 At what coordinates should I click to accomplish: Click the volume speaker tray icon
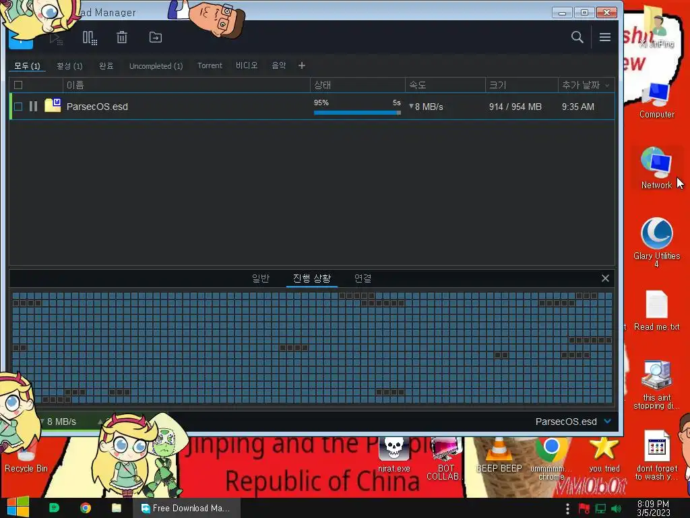pyautogui.click(x=616, y=509)
